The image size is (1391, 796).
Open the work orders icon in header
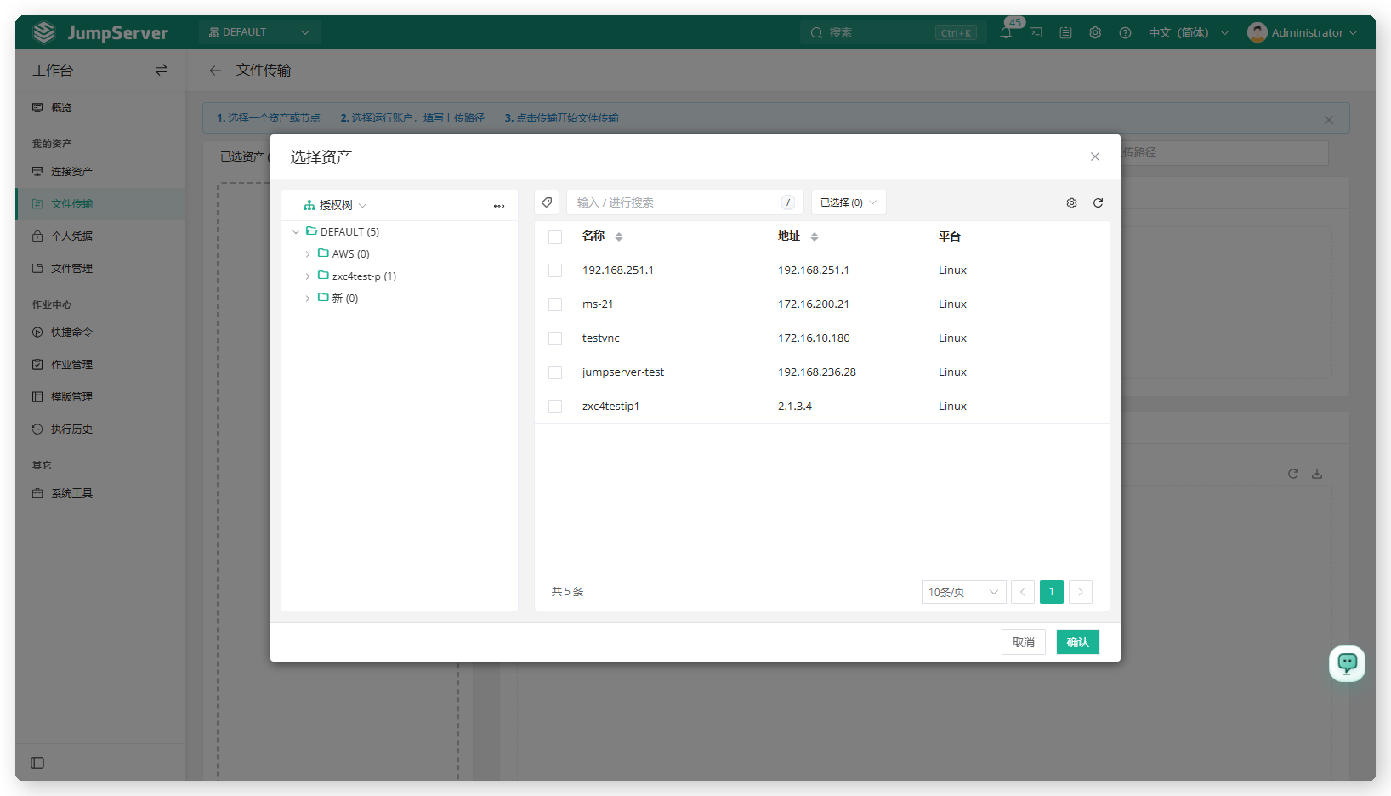1065,32
